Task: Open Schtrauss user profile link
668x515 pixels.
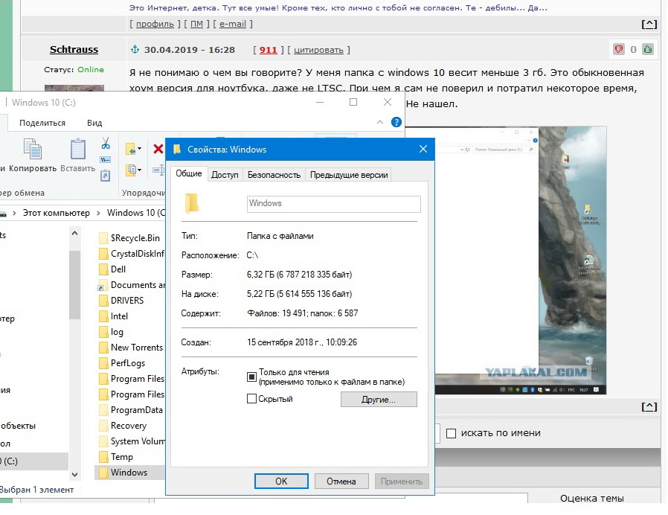Action: (x=74, y=49)
